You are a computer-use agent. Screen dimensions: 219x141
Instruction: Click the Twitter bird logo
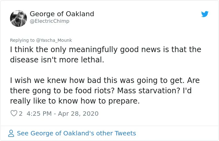pyautogui.click(x=205, y=14)
